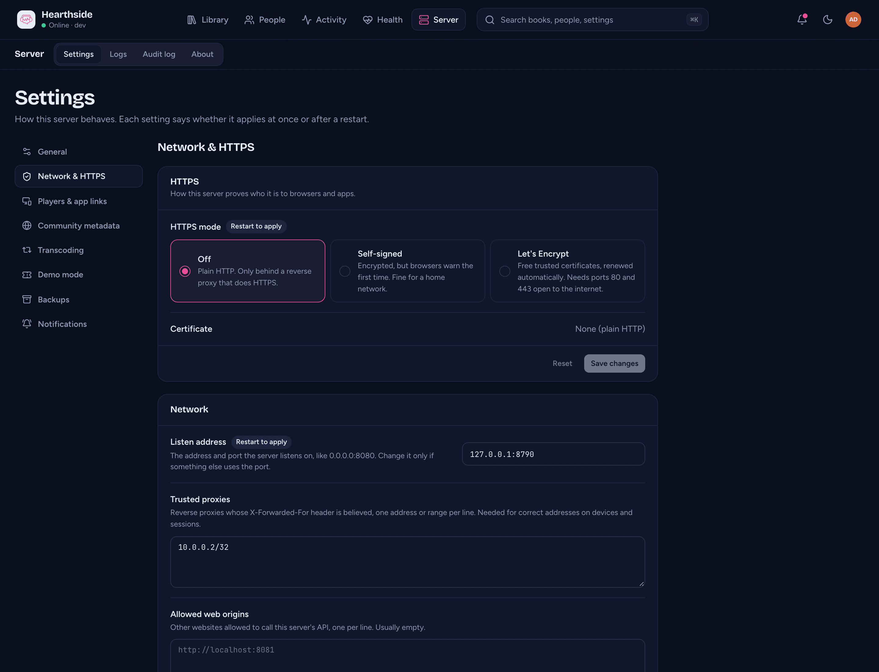
Task: Click the Backups archive icon
Action: [x=27, y=300]
